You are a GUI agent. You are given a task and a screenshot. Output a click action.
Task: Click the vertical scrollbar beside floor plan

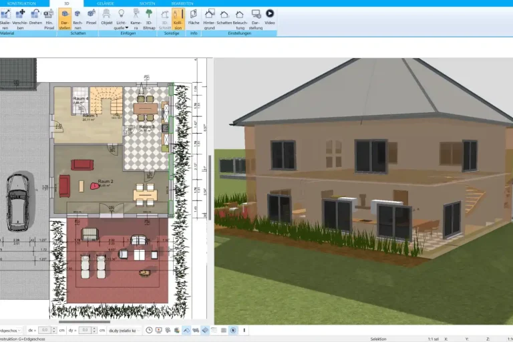(x=210, y=187)
